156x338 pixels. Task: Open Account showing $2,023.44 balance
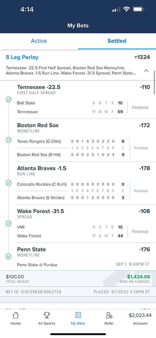point(140,319)
